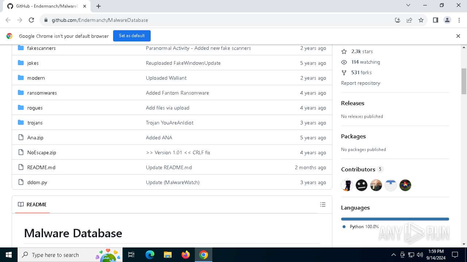This screenshot has width=467, height=262.
Task: Click the address bar URL
Action: point(100,20)
